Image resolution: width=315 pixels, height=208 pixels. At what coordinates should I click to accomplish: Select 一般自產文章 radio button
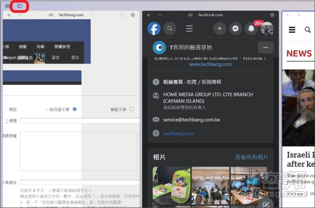coord(74,109)
